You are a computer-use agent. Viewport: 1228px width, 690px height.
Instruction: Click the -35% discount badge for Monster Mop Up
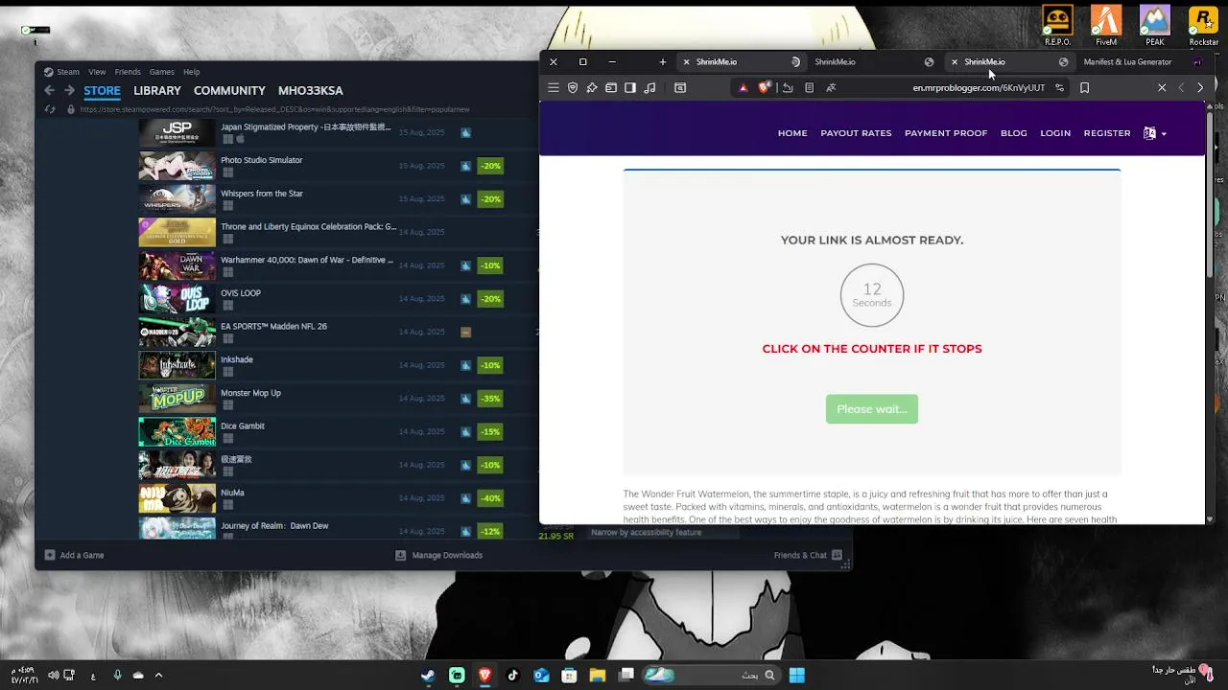[x=490, y=399]
